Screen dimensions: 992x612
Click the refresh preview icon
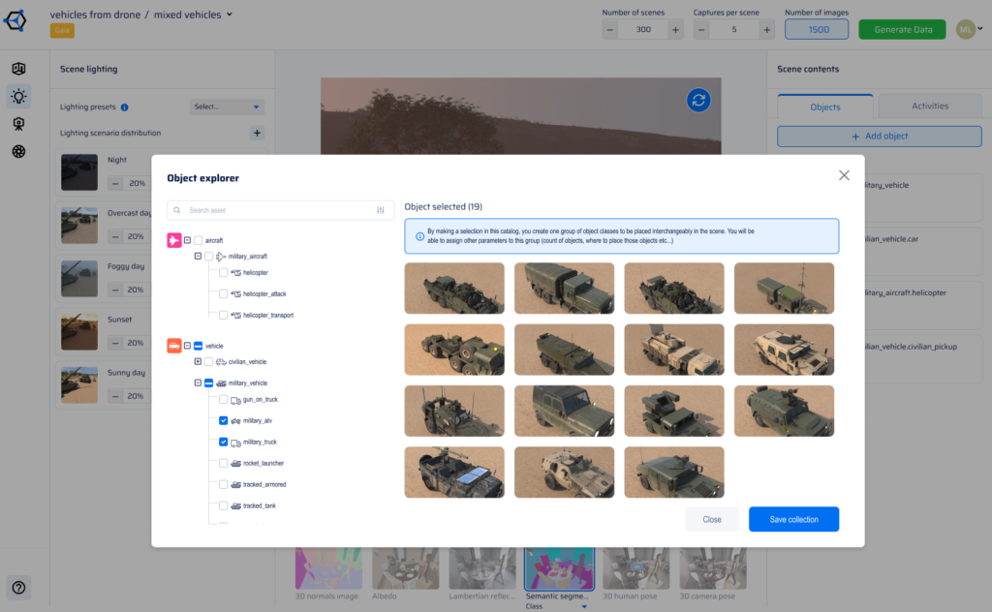[x=697, y=100]
